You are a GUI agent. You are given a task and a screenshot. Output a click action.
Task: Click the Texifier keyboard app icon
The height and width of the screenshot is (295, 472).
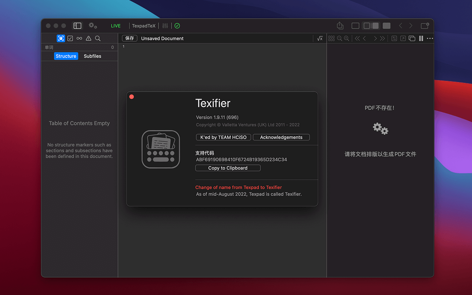(x=160, y=149)
